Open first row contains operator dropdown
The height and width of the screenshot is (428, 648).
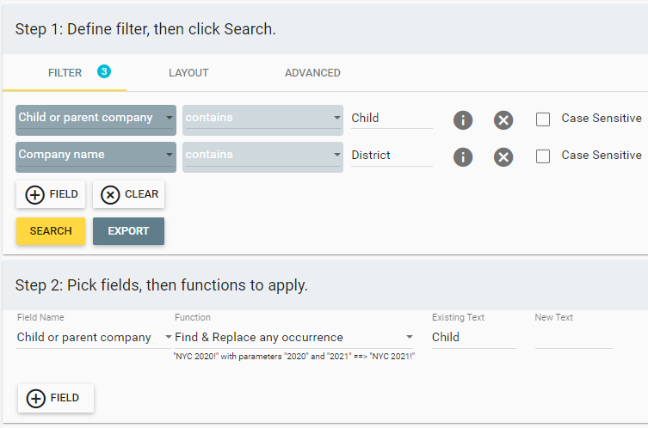pos(262,120)
